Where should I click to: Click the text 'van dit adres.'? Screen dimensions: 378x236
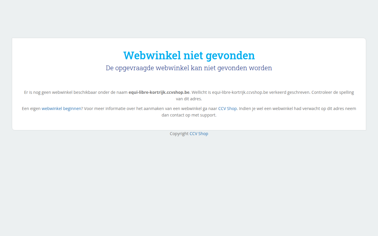pos(189,99)
